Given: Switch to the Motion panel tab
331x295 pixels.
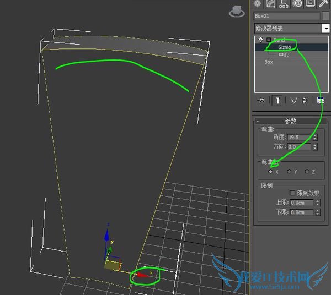Looking at the screenshot, I should coord(298,3).
